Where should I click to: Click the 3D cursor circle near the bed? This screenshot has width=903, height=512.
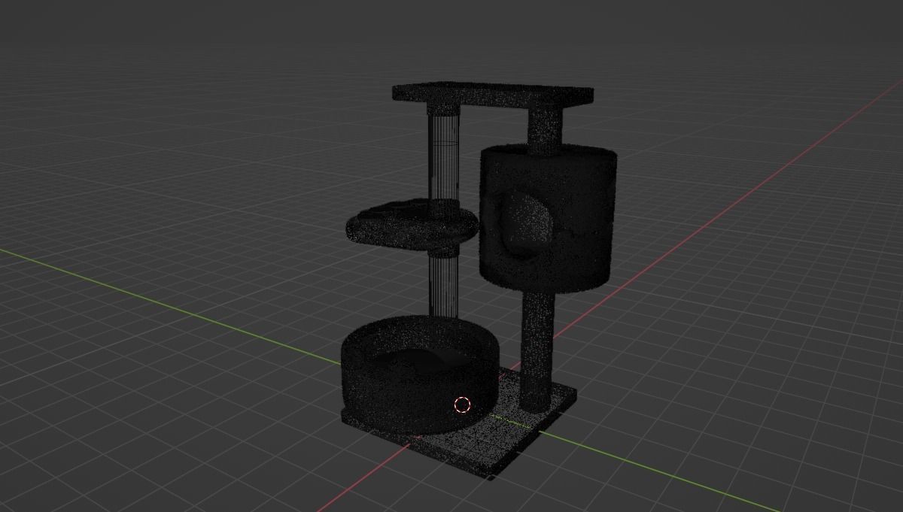tap(462, 405)
